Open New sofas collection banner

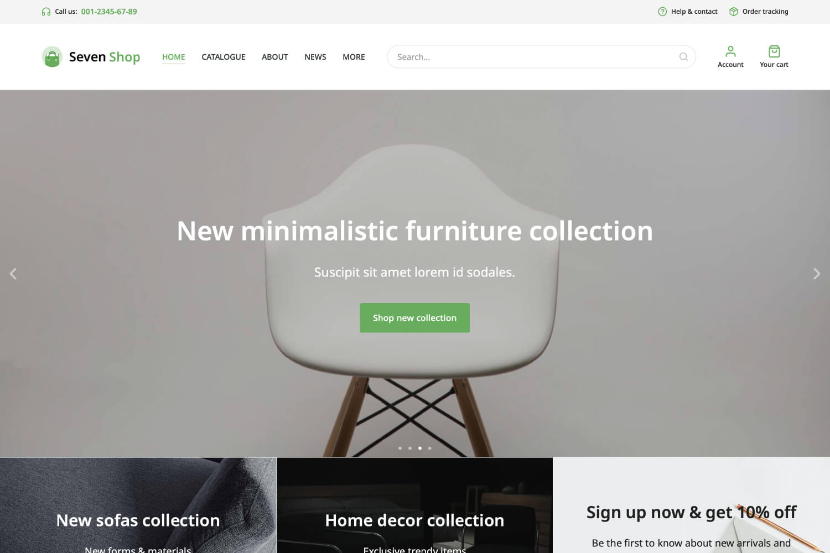pyautogui.click(x=138, y=505)
